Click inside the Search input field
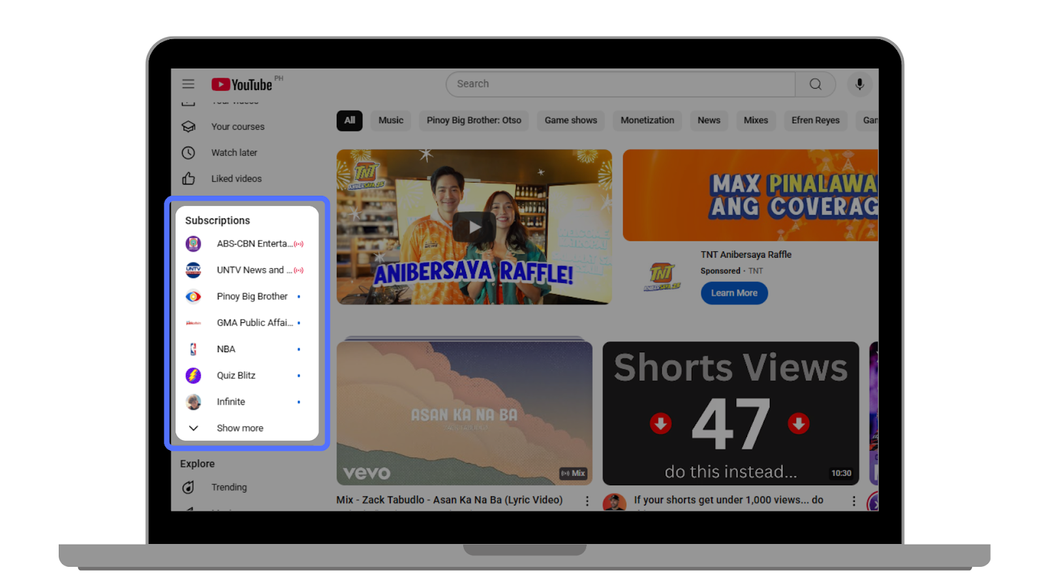The height and width of the screenshot is (587, 1044). click(621, 84)
